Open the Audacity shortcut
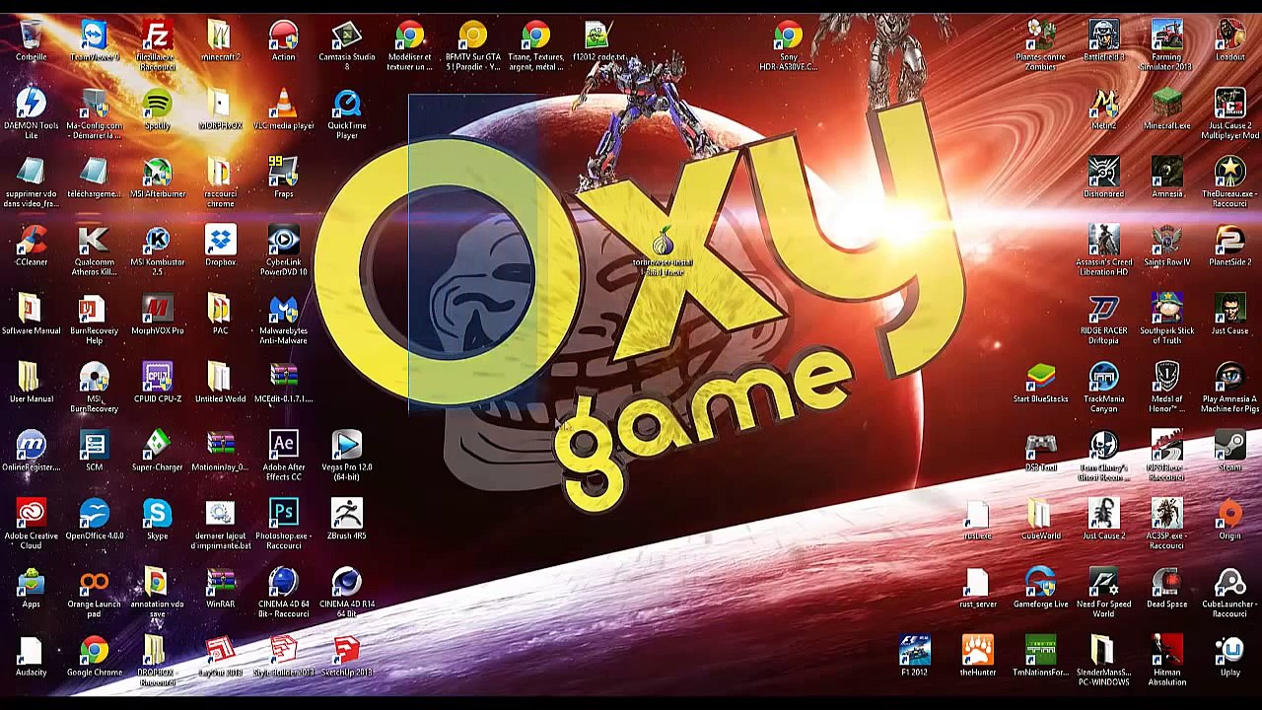The height and width of the screenshot is (710, 1262). point(31,651)
